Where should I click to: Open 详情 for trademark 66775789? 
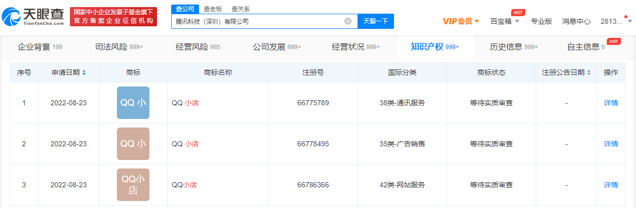click(x=611, y=103)
